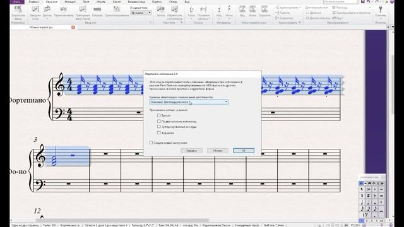
Task: Click zoom out button in status bar
Action: click(x=364, y=225)
